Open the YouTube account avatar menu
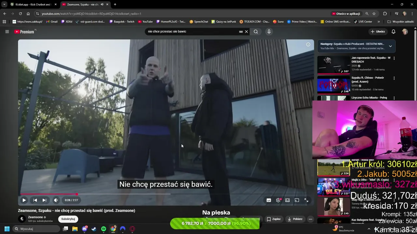This screenshot has height=234, width=417. (405, 32)
